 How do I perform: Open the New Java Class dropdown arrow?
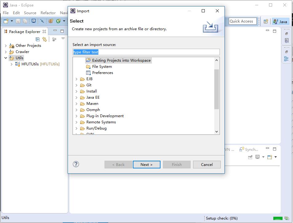click(x=64, y=21)
